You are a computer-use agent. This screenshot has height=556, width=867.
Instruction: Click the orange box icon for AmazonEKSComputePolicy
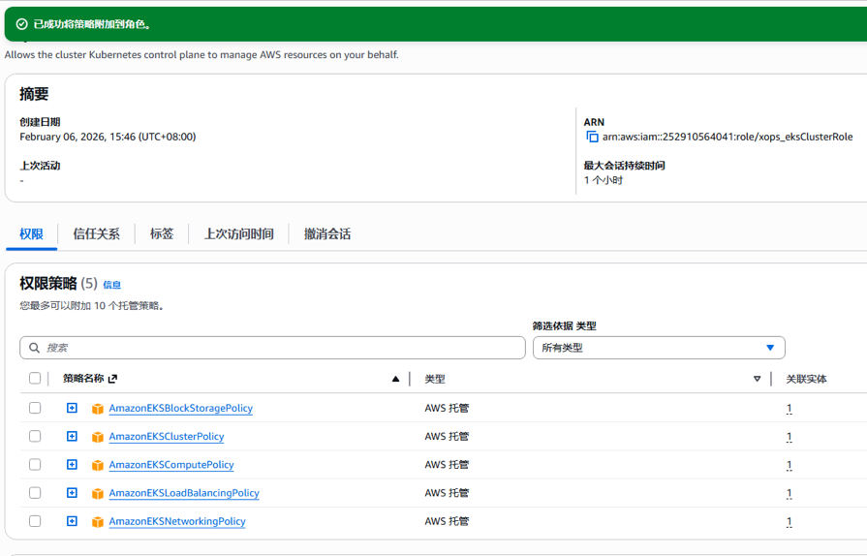click(97, 465)
